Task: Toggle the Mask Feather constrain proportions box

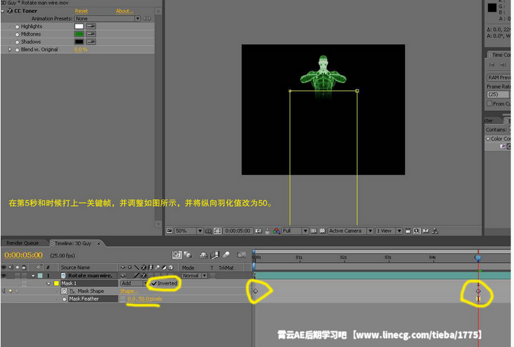Action: click(x=123, y=299)
